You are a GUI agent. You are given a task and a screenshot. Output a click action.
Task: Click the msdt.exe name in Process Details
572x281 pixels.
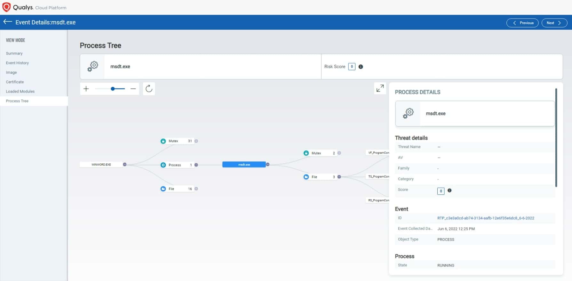[x=435, y=114]
